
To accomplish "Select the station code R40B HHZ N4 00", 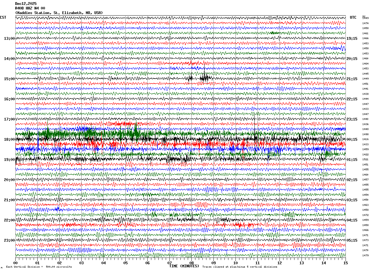I will [x=30, y=8].
